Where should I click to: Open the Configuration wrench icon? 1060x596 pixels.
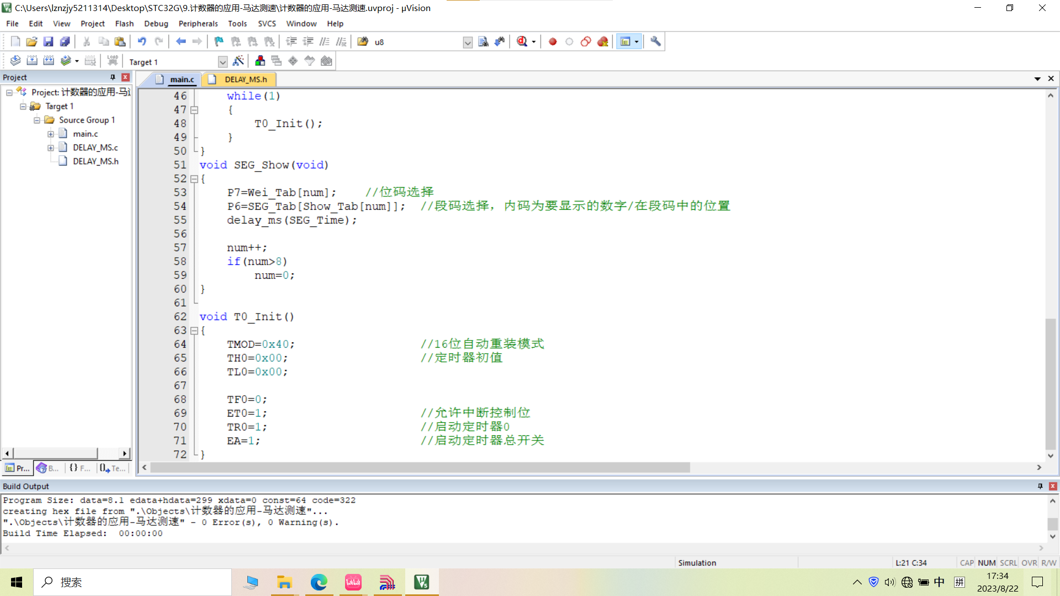point(655,41)
